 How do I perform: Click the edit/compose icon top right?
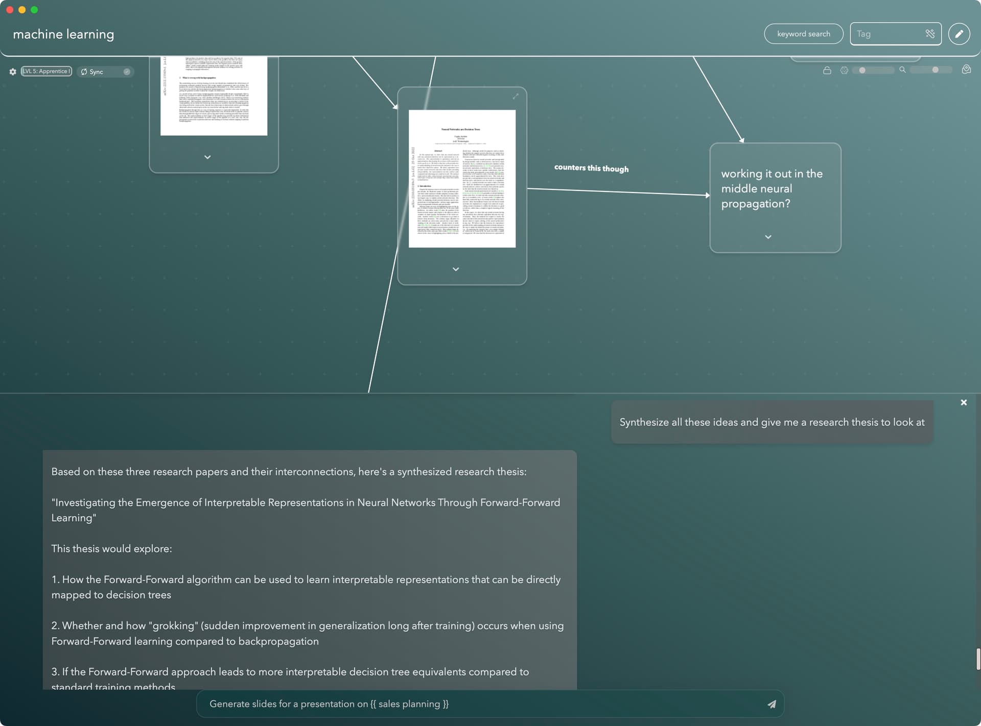960,34
